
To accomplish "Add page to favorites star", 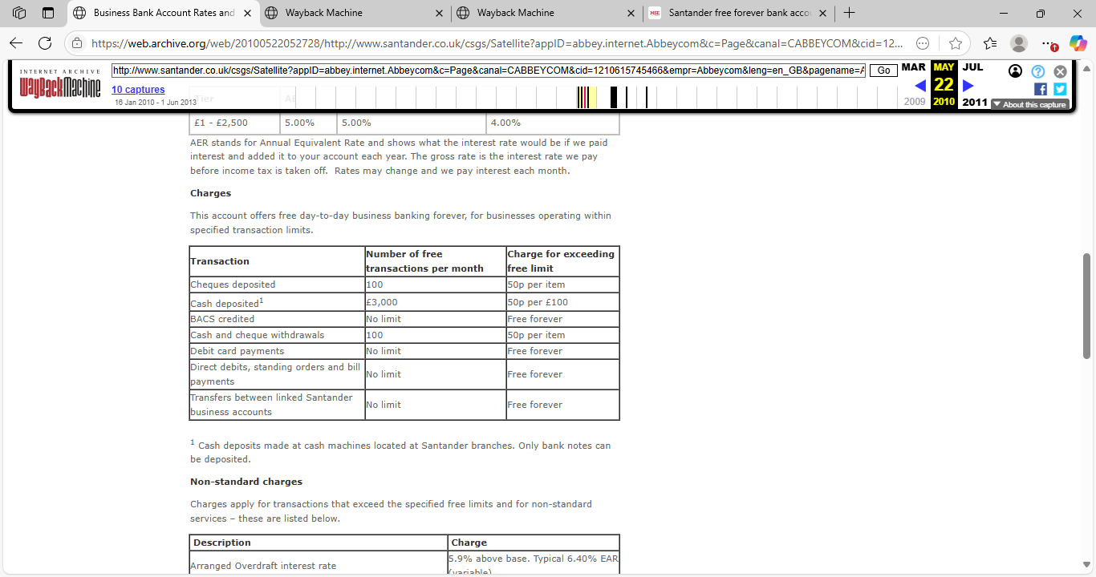I will (955, 43).
